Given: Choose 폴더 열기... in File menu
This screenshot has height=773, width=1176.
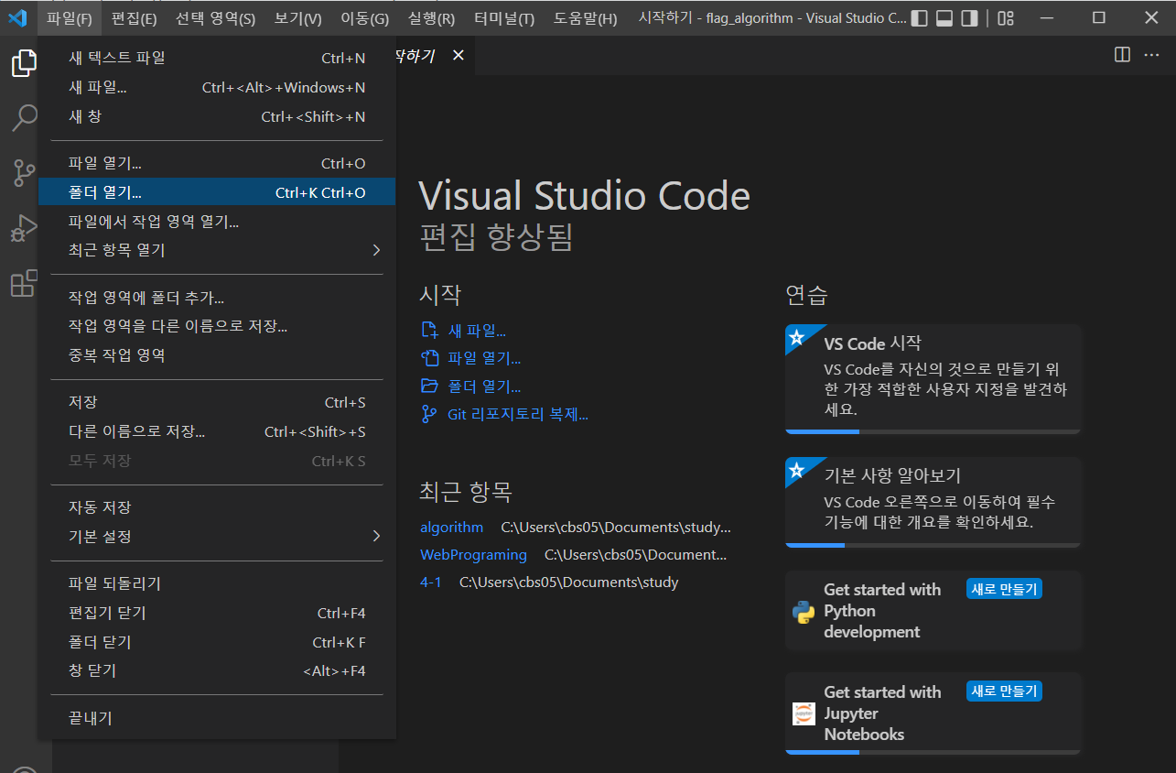Looking at the screenshot, I should [x=216, y=192].
